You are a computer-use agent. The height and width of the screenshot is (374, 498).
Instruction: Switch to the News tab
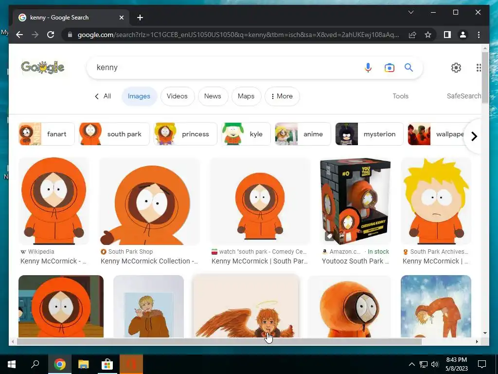213,96
